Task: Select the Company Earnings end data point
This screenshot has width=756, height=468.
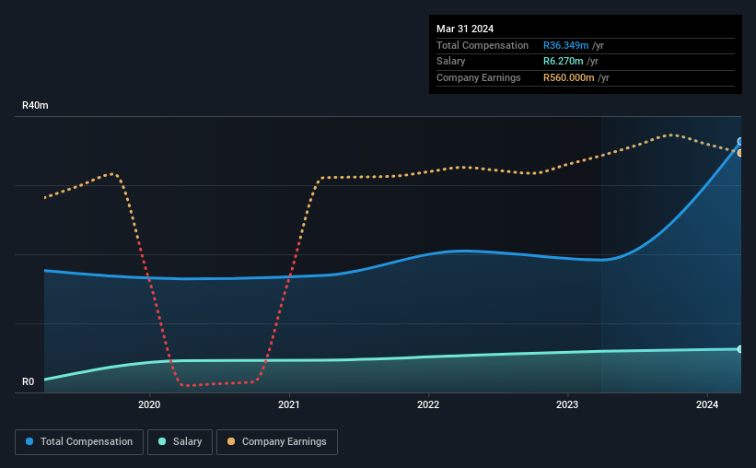Action: 739,153
